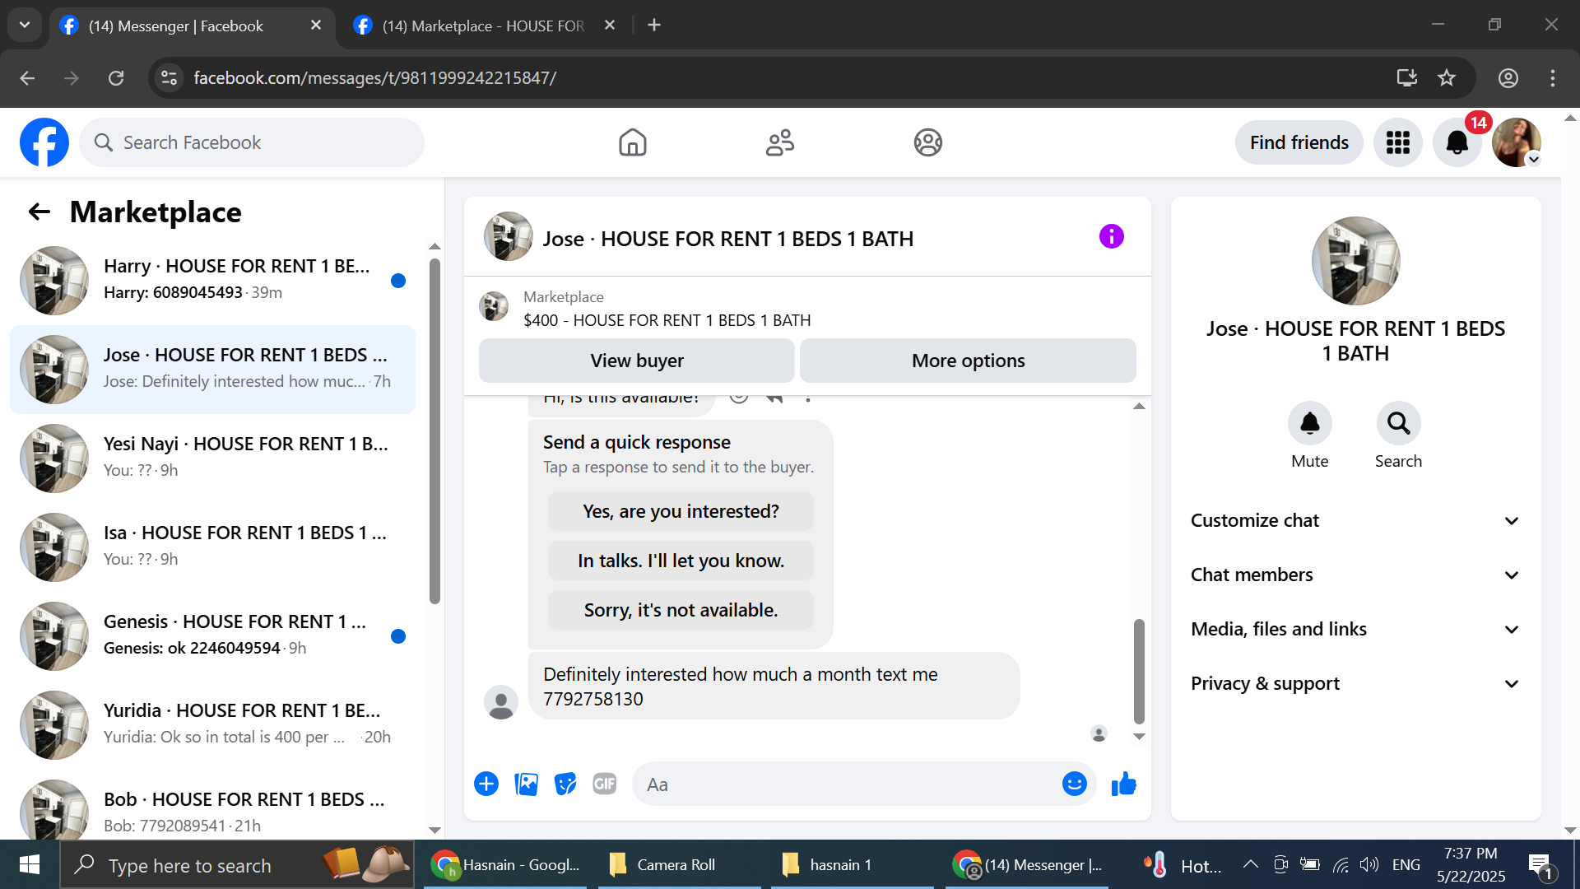Send quick reply 'Sorry, it's not available.'
Screen dimensions: 1580x889
[681, 610]
